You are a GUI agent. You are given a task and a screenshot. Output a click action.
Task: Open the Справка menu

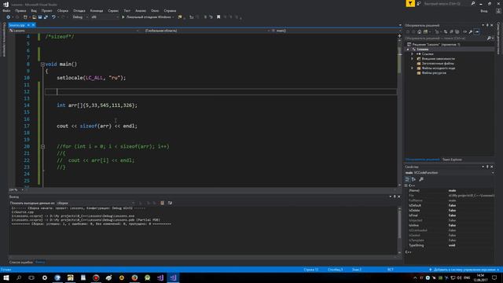pos(170,10)
